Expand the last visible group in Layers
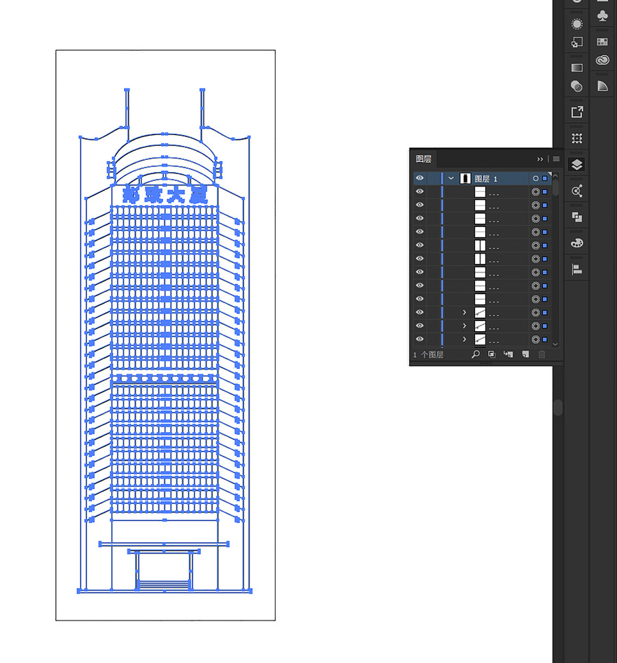Screen dimensions: 617x663 point(464,339)
